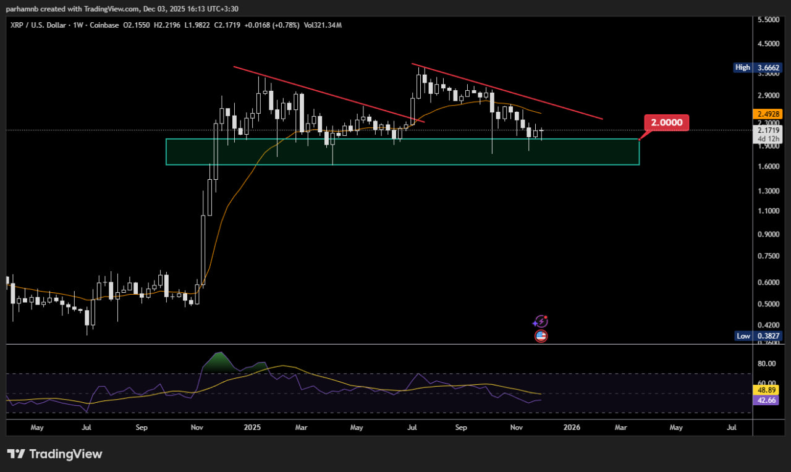791x472 pixels.
Task: Click the TradingView logo at bottom left
Action: (x=56, y=453)
